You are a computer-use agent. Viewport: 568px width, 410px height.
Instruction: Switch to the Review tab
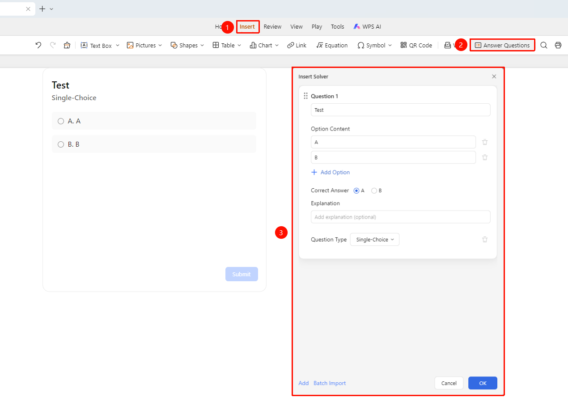click(x=272, y=26)
